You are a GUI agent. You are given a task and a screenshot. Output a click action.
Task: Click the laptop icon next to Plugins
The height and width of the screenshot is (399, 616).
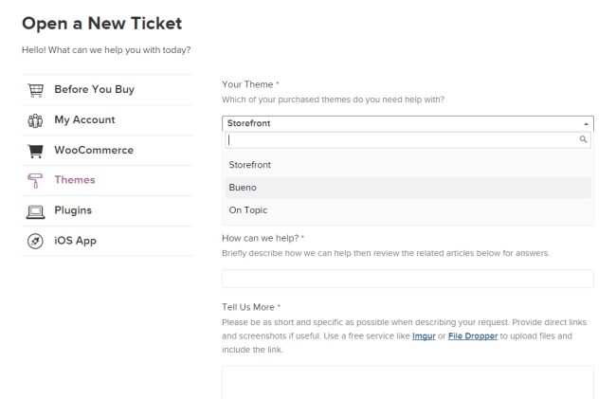tap(35, 211)
